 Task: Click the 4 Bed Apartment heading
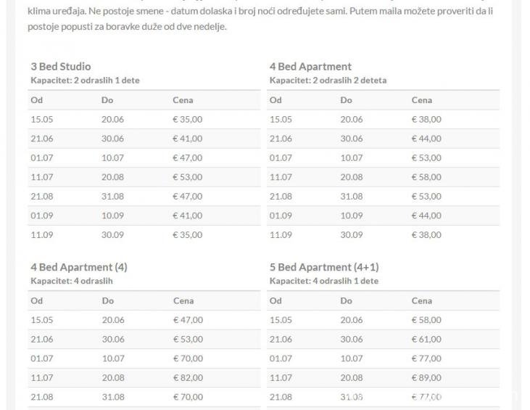click(310, 67)
